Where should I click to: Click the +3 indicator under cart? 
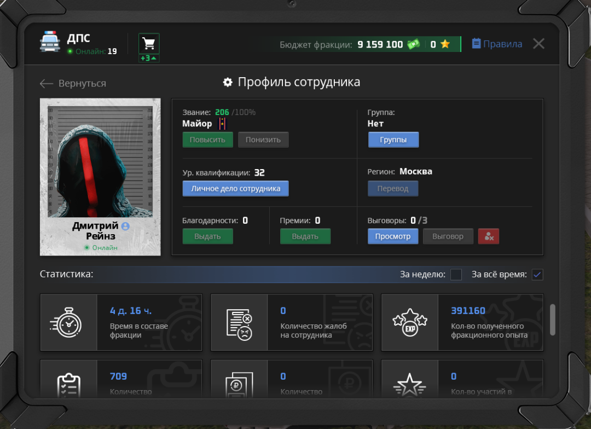[x=148, y=58]
